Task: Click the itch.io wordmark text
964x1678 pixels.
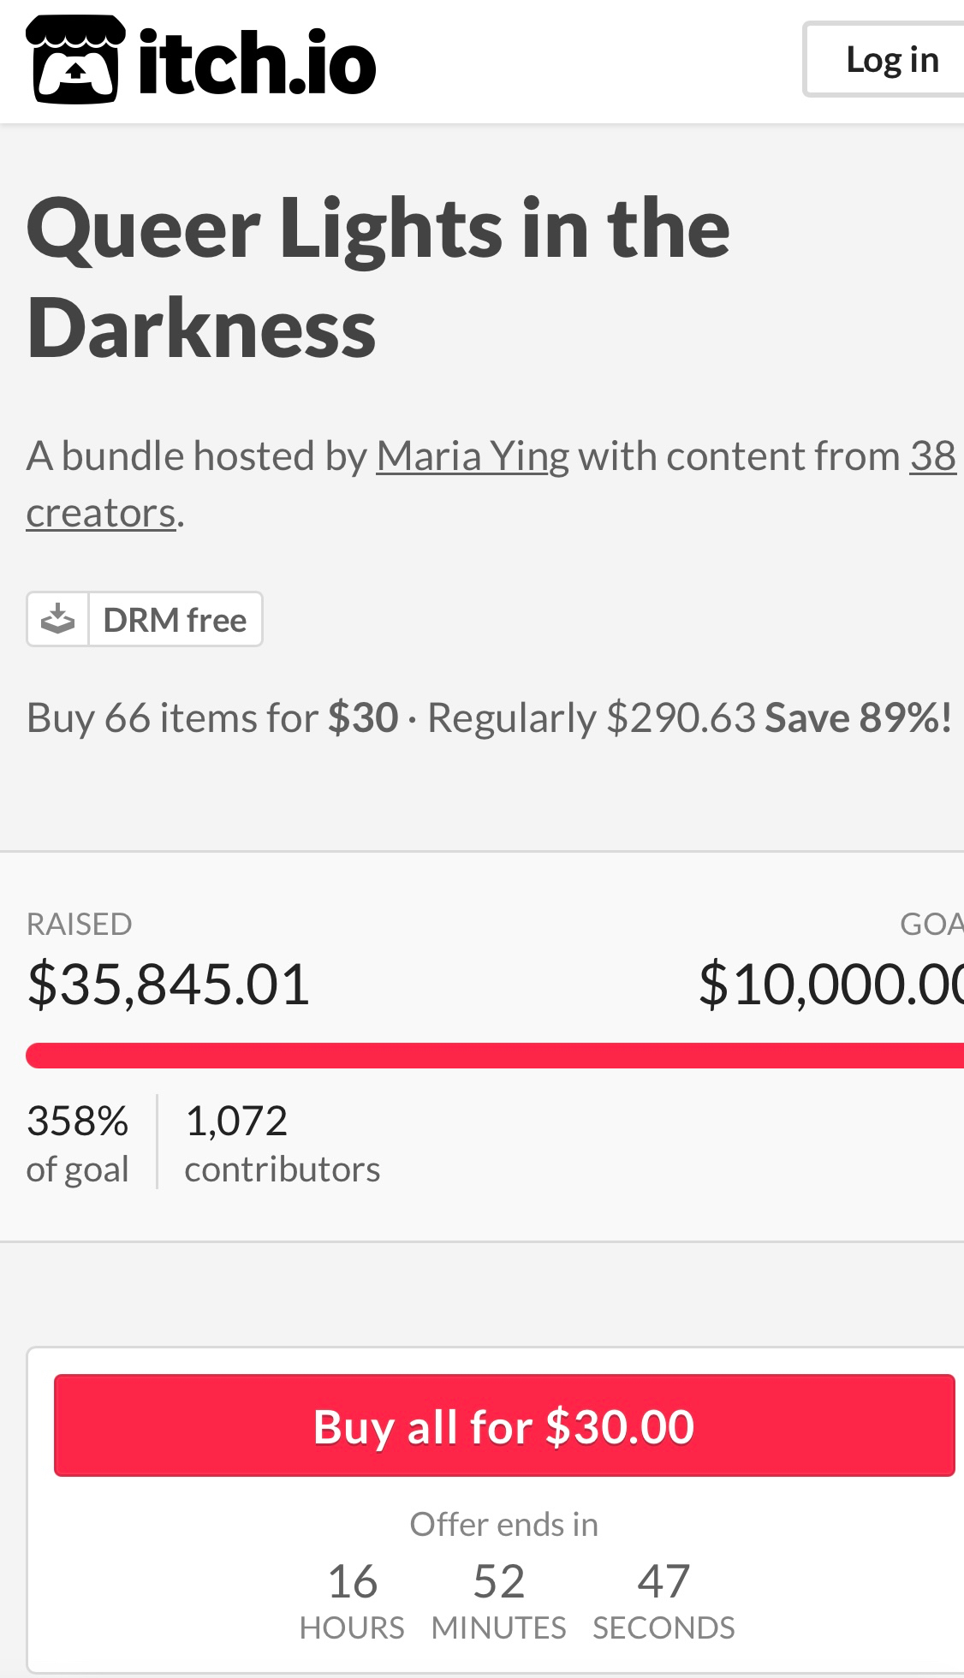Action: [x=257, y=62]
